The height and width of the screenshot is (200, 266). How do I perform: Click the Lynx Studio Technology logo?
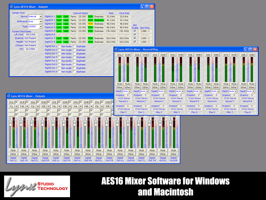tap(37, 186)
